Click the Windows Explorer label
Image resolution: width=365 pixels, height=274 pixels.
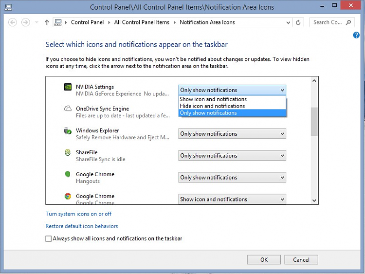coord(97,130)
